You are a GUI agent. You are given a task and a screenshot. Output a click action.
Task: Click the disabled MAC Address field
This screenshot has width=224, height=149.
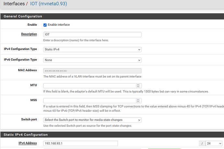(92, 71)
